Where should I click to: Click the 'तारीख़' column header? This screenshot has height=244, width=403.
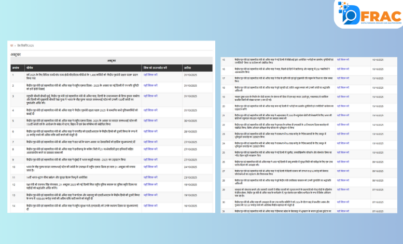pyautogui.click(x=188, y=68)
